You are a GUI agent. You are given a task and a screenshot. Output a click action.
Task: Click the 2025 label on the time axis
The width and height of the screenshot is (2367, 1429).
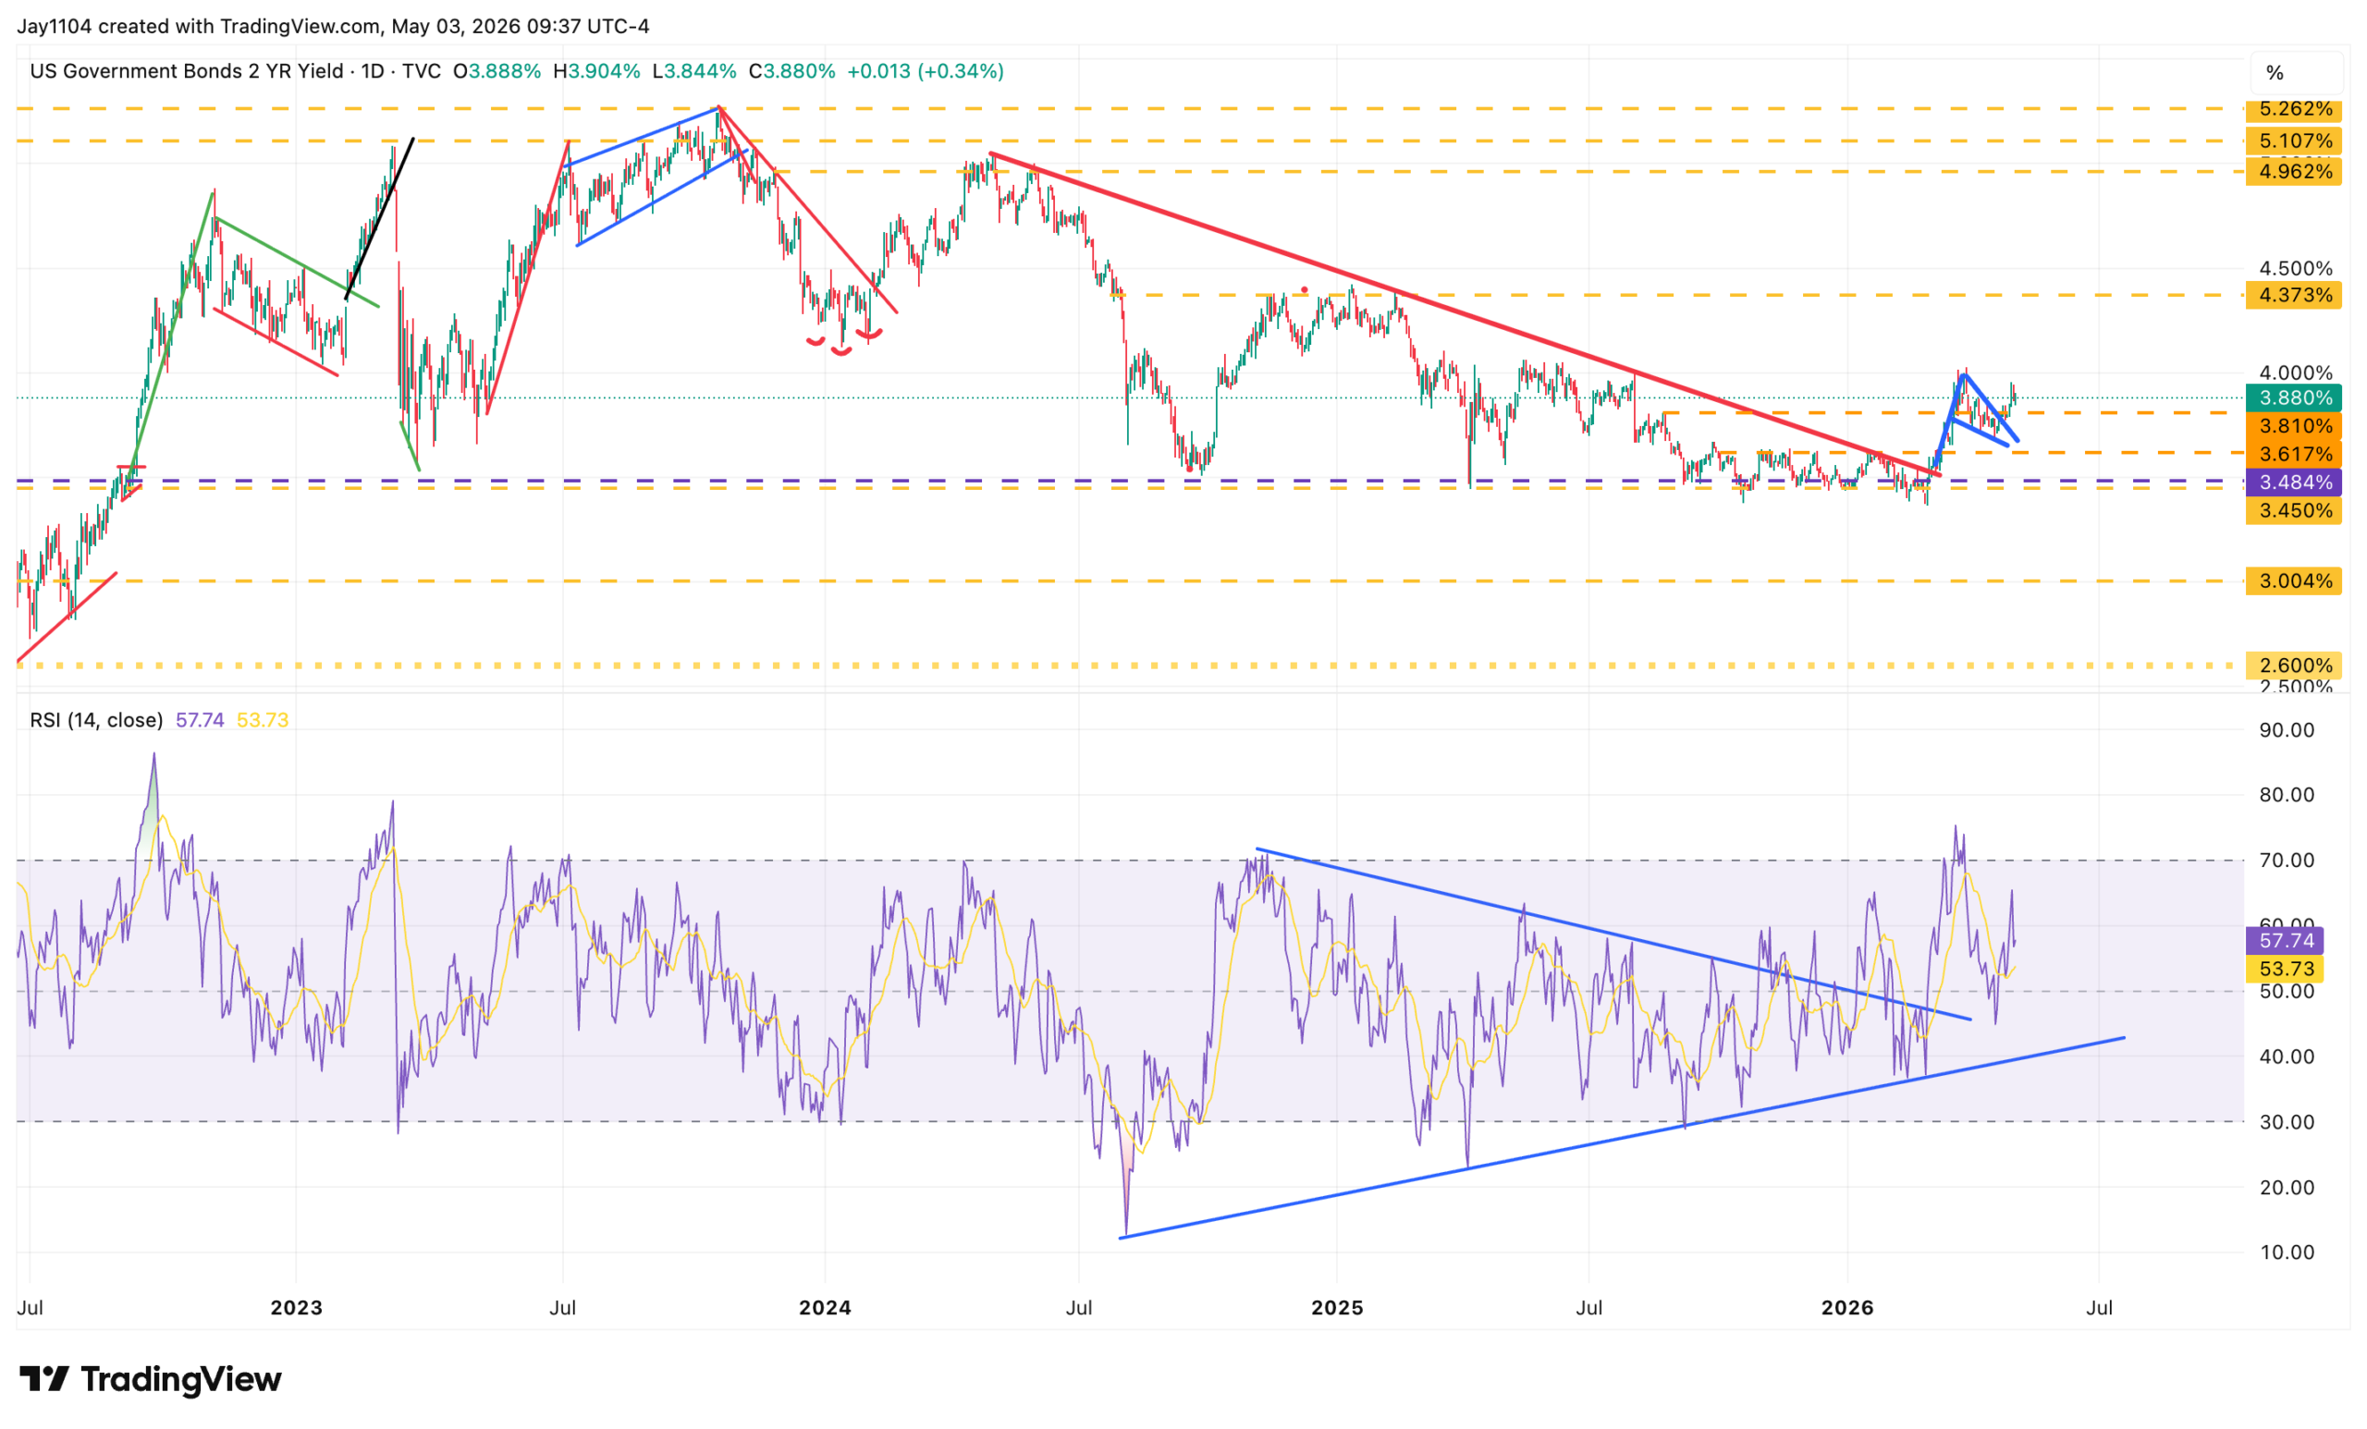click(x=1337, y=1308)
